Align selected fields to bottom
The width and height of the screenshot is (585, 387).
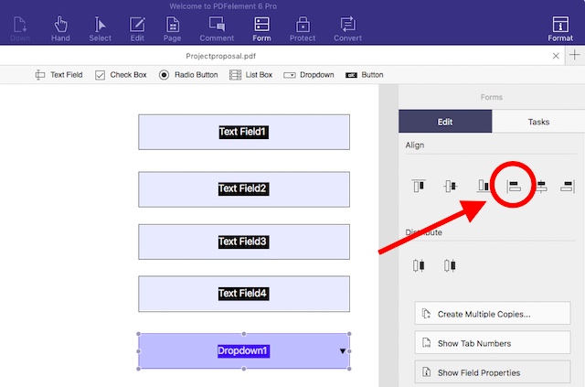pyautogui.click(x=483, y=186)
